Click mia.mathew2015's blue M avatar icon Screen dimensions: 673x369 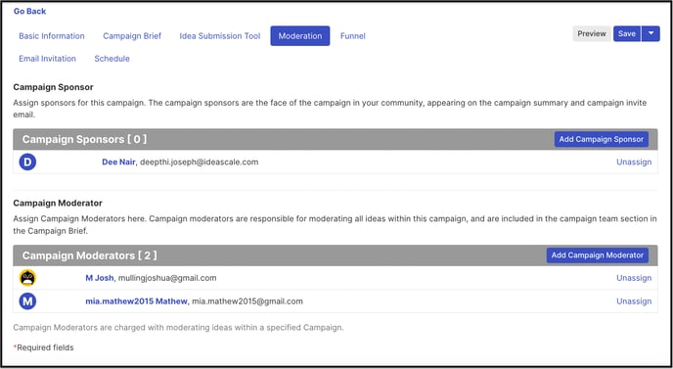tap(27, 301)
